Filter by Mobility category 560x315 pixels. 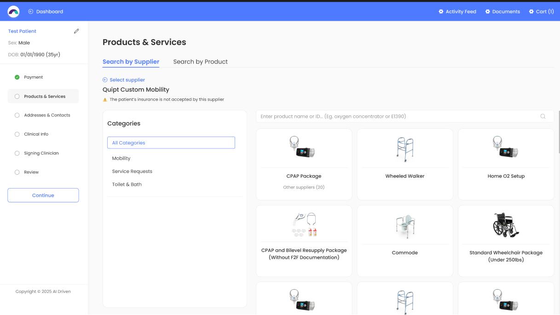coord(121,158)
